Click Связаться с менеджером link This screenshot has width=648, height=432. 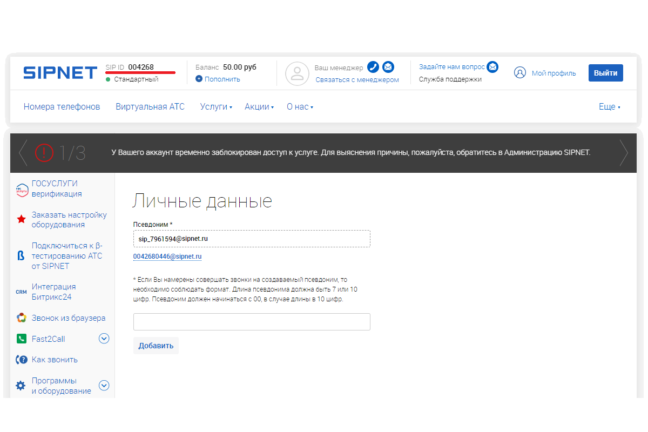357,80
